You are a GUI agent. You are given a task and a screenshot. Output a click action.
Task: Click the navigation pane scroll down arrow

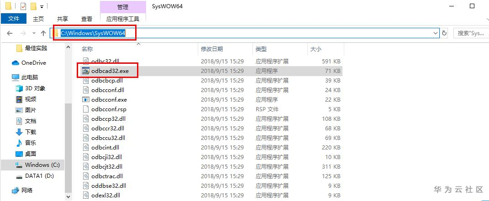(x=68, y=196)
